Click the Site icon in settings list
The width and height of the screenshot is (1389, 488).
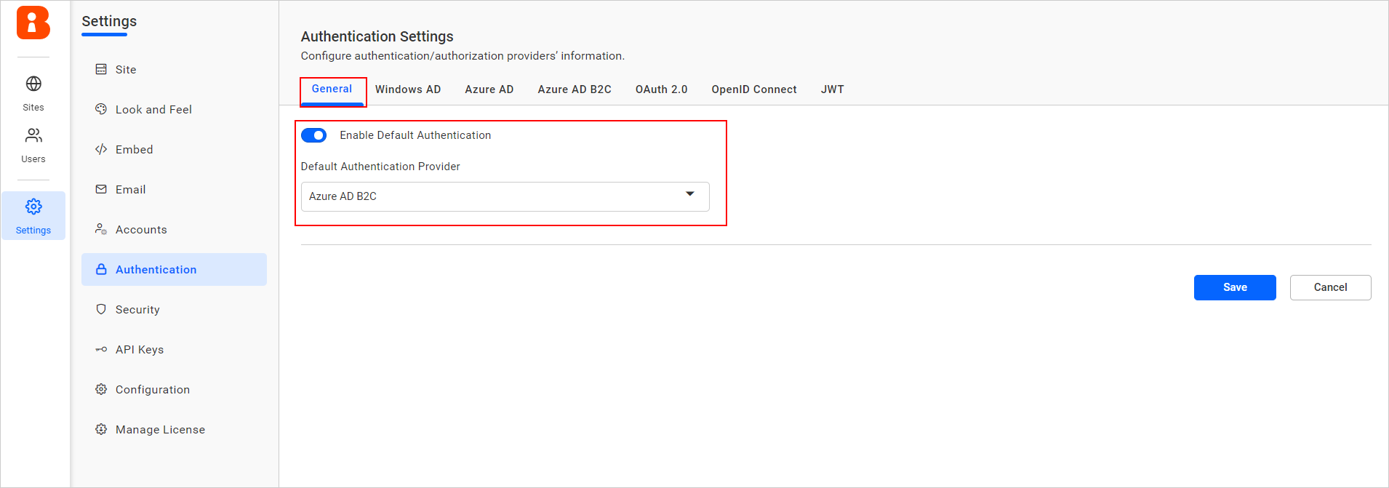tap(101, 69)
